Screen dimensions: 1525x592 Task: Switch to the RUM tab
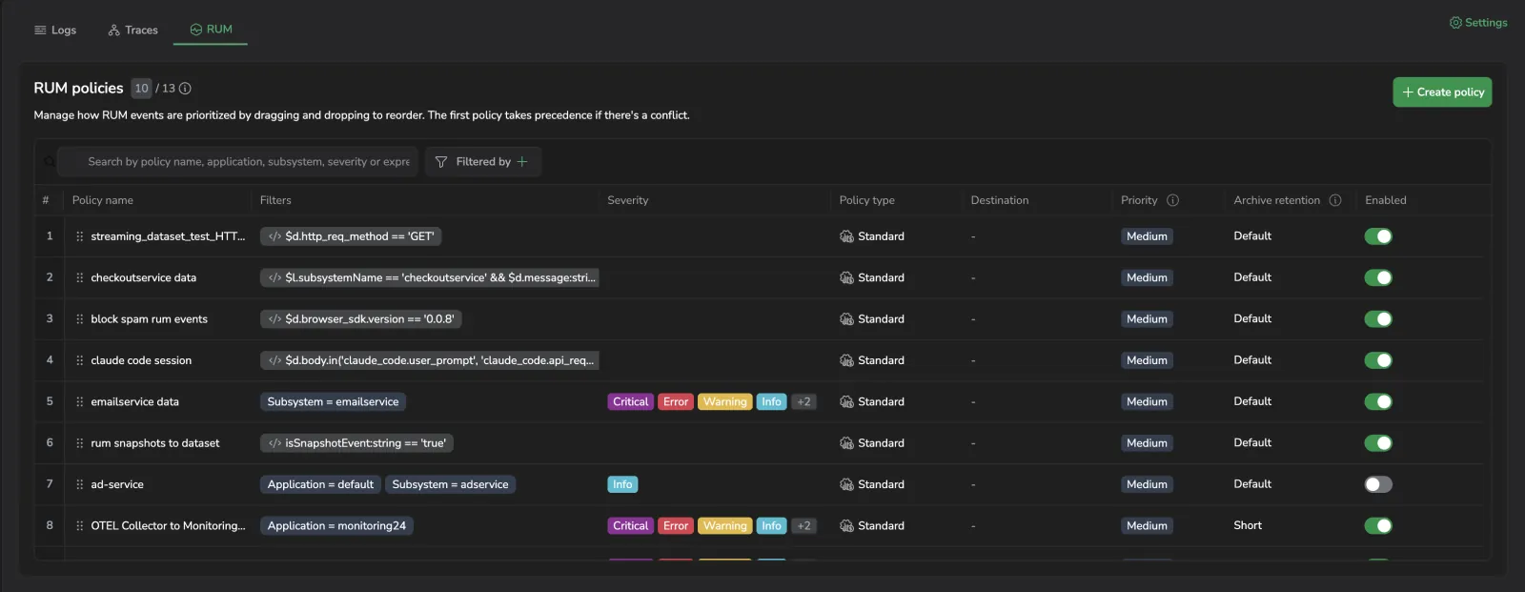click(x=211, y=30)
